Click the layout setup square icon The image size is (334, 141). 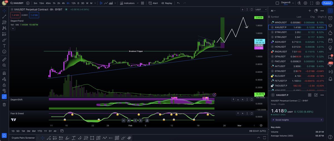click(x=277, y=3)
